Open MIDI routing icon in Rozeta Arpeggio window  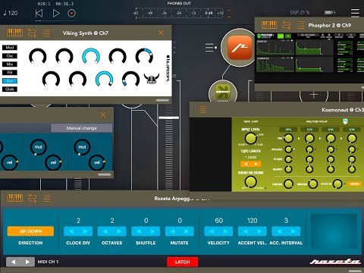(32, 198)
